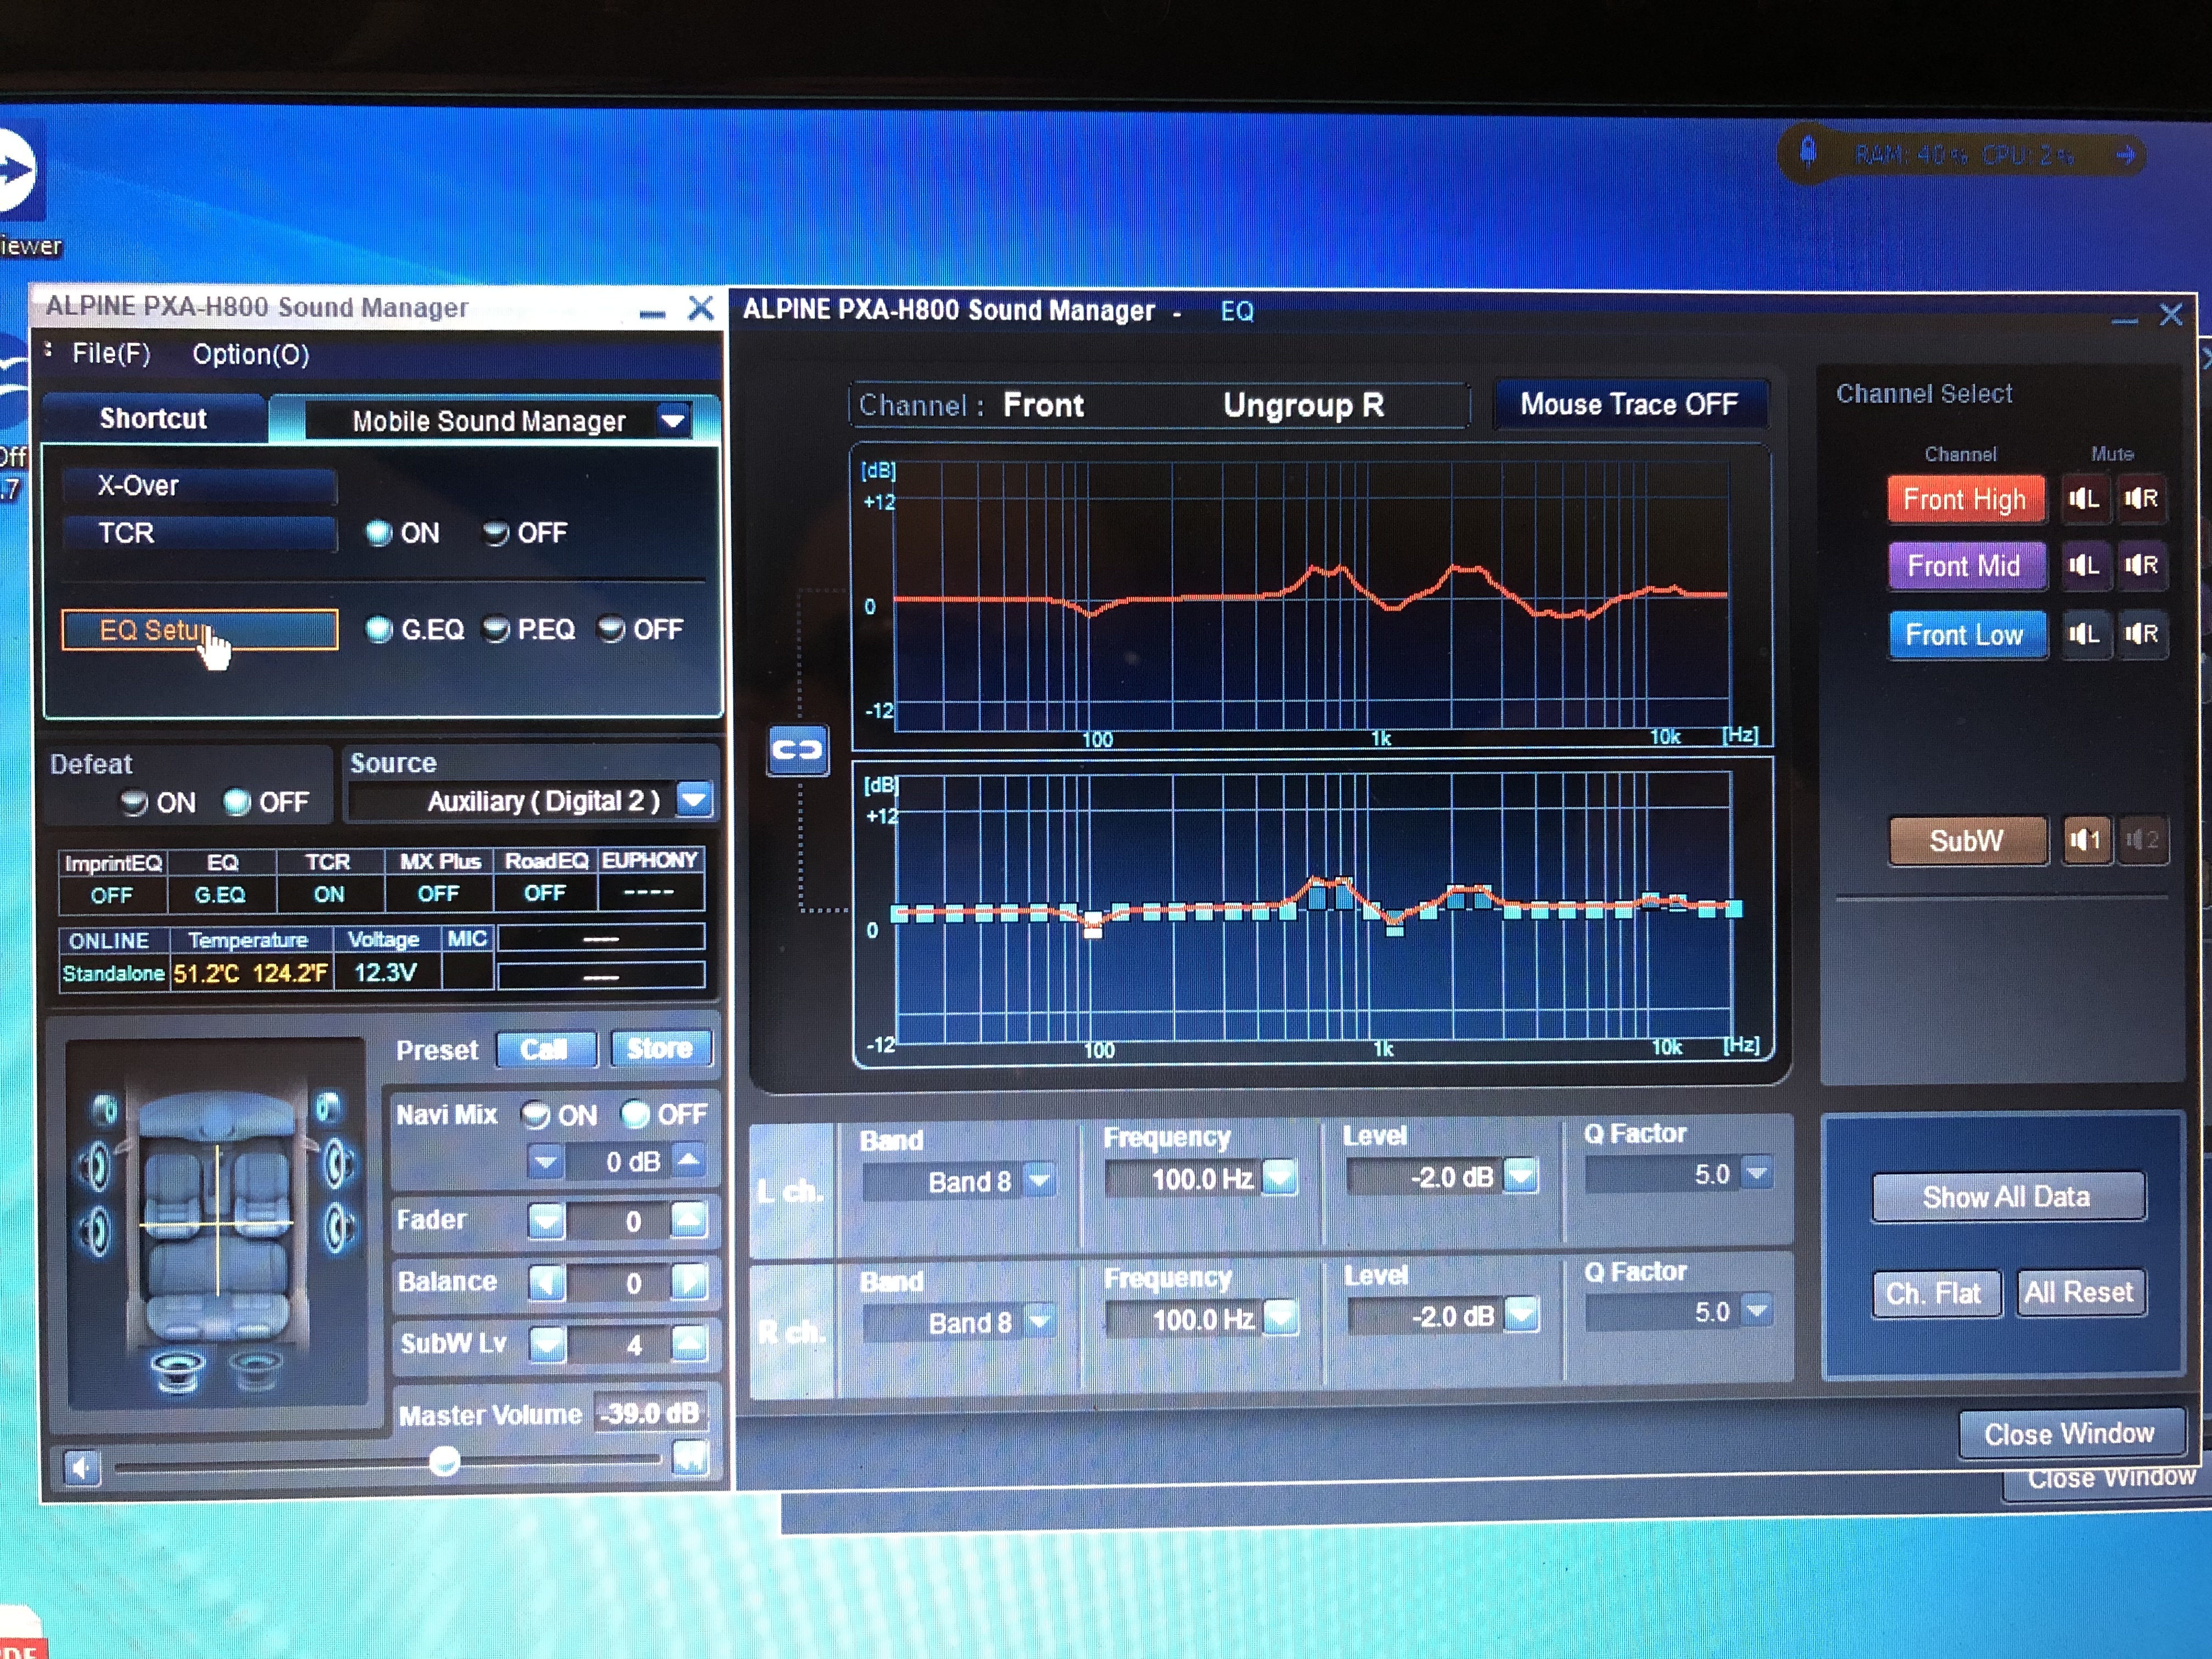
Task: Shift Balance to the left
Action: [x=546, y=1283]
